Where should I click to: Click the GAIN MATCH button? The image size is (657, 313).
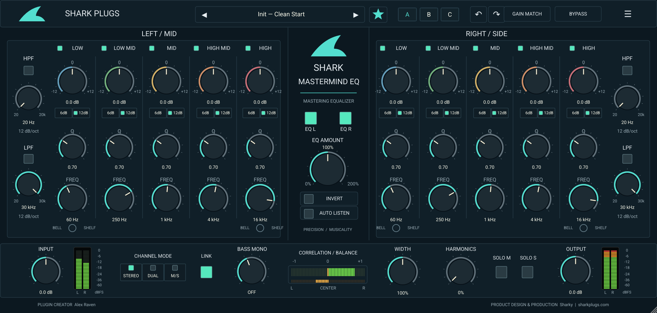527,14
